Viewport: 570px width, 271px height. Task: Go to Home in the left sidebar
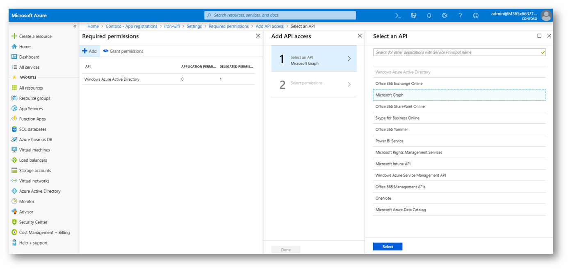[x=21, y=47]
